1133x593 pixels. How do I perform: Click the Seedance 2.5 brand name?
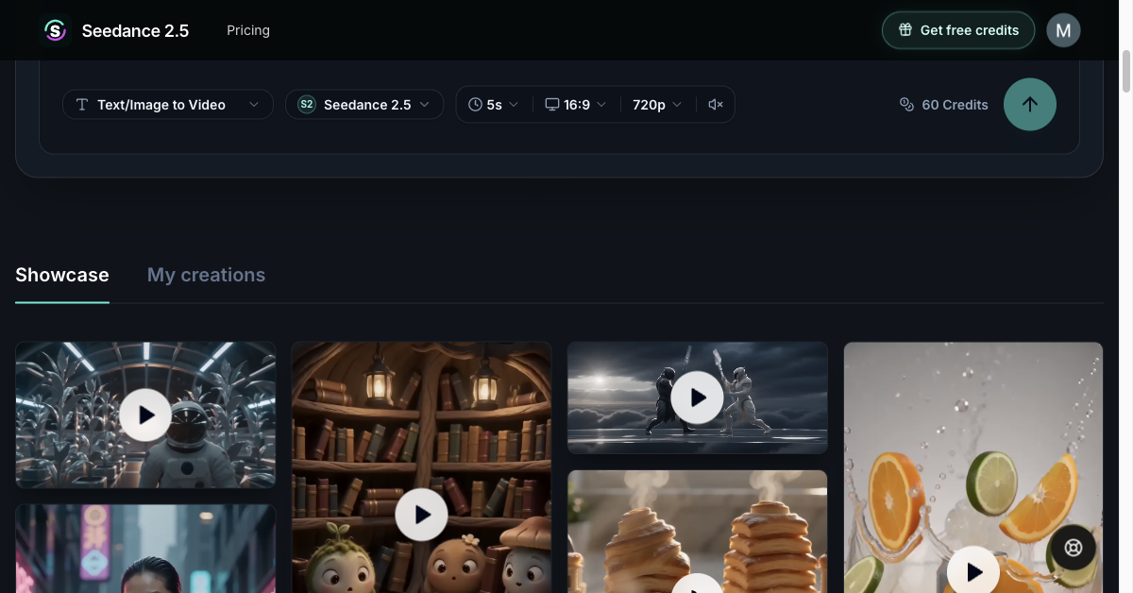(x=135, y=30)
